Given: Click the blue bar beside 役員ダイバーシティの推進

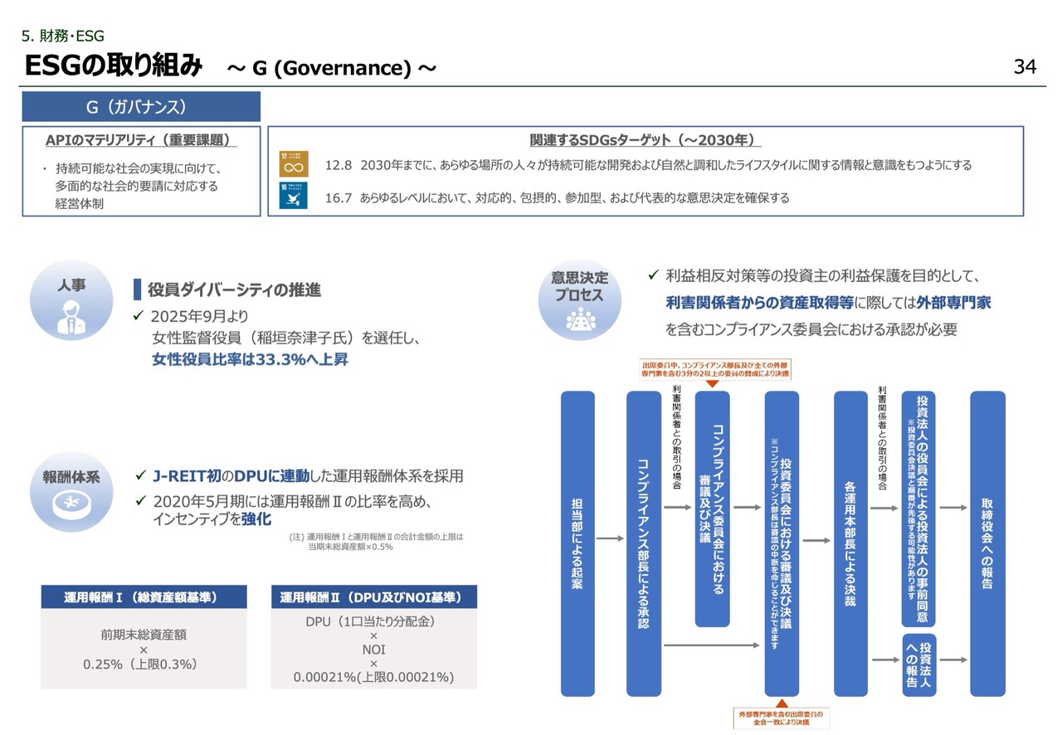Looking at the screenshot, I should (137, 290).
